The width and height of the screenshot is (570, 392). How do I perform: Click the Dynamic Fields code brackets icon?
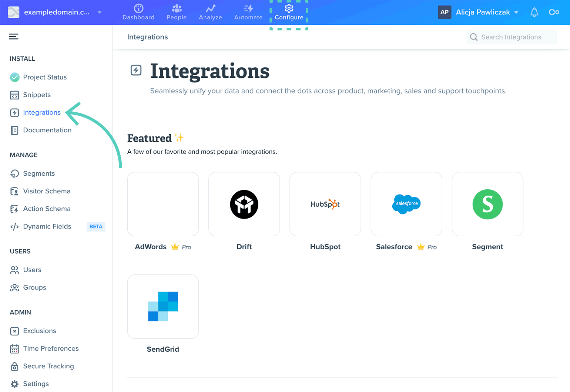(14, 227)
